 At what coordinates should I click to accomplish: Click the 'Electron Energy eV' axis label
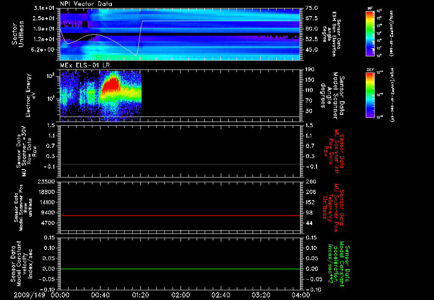[31, 95]
